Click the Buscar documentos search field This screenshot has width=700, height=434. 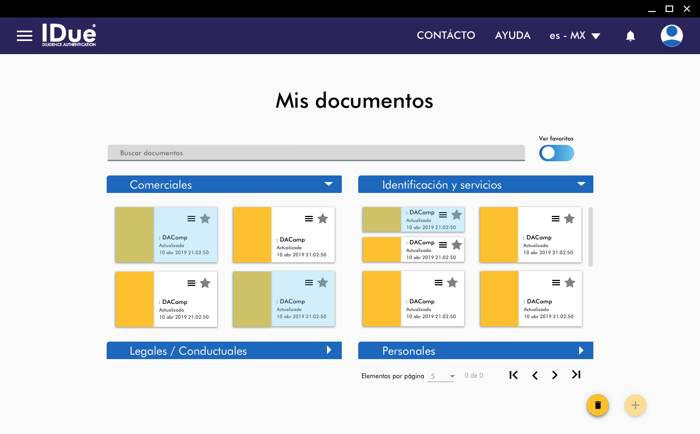click(316, 153)
